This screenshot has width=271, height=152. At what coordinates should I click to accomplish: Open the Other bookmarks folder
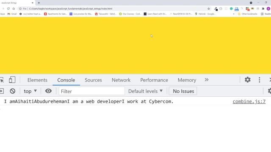(248, 14)
